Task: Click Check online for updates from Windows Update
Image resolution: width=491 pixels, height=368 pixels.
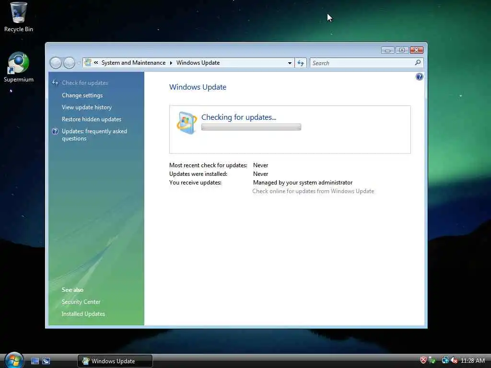Action: pos(313,191)
